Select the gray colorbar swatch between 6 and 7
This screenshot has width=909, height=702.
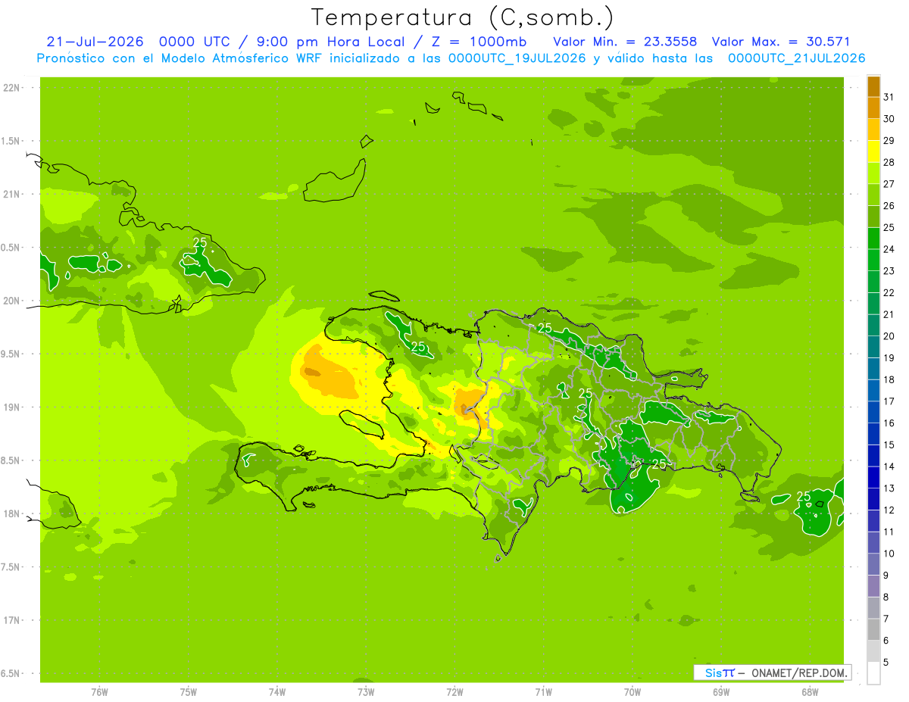(873, 630)
